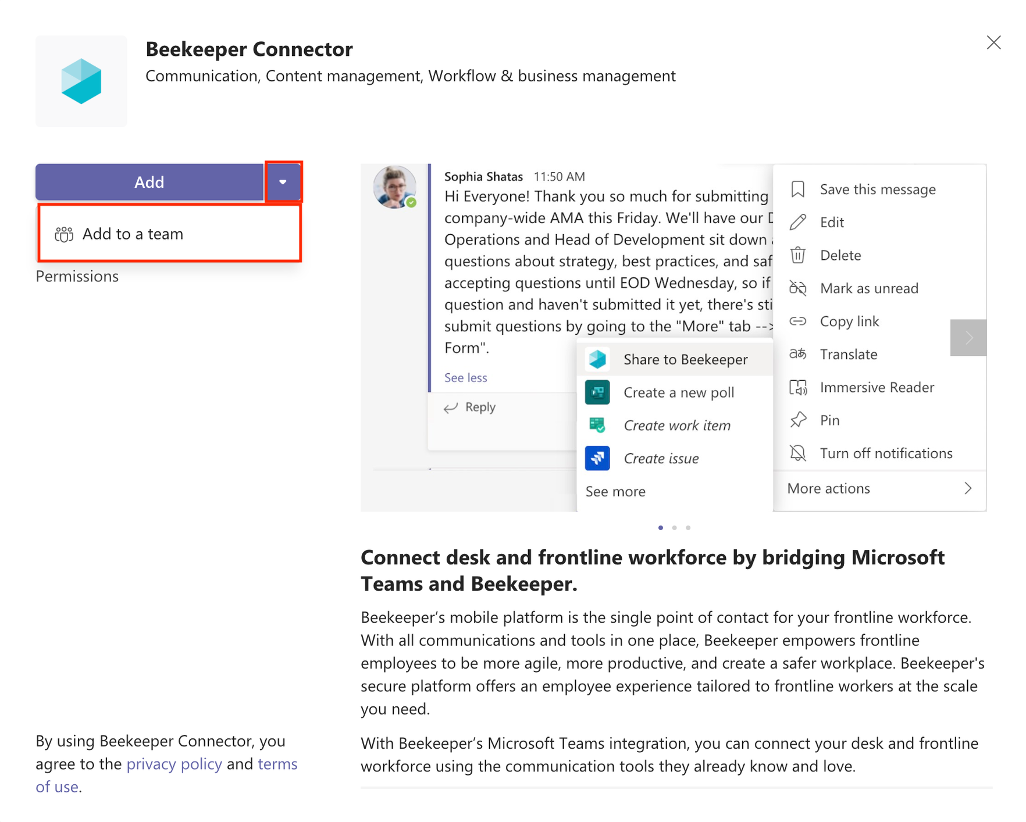Open the terms of use link
The height and width of the screenshot is (822, 1026).
pyautogui.click(x=277, y=764)
